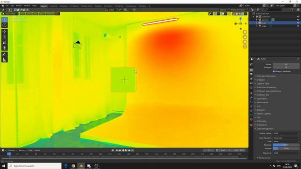Play the animation in the timeline
Image resolution: width=301 pixels, height=169 pixels.
click(x=126, y=150)
